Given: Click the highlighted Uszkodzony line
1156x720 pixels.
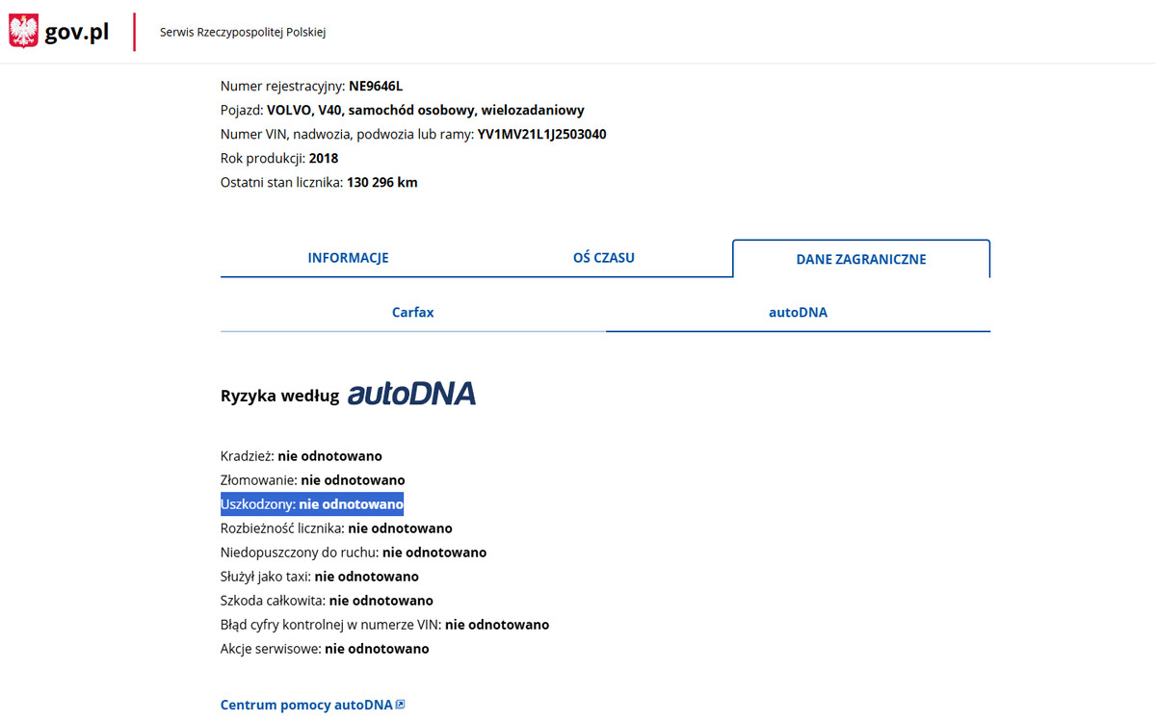Looking at the screenshot, I should tap(312, 504).
